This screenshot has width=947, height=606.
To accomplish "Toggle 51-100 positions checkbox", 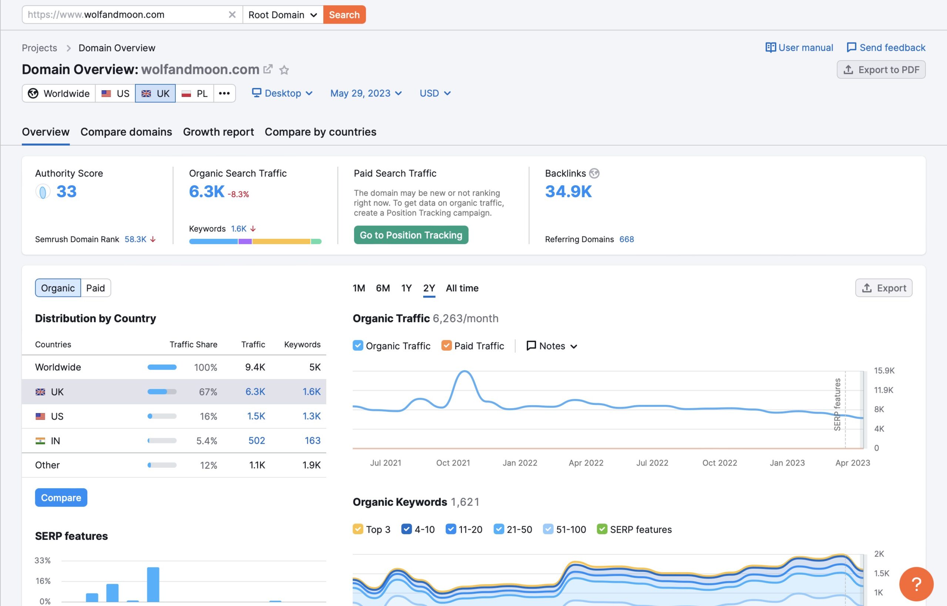I will pyautogui.click(x=548, y=529).
